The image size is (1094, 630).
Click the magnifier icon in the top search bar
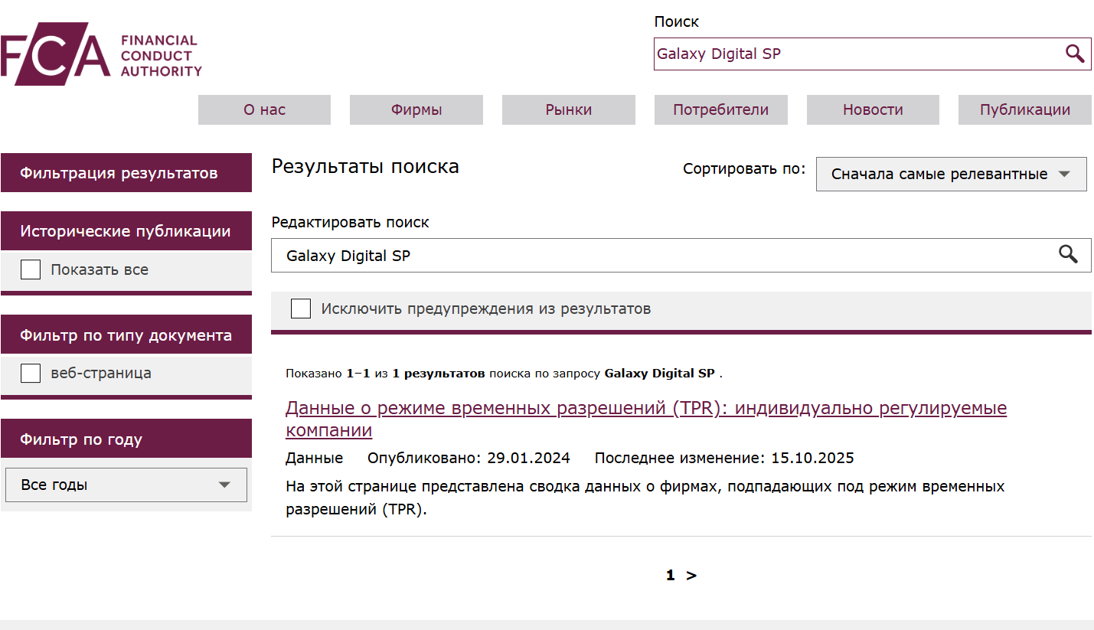tap(1073, 54)
